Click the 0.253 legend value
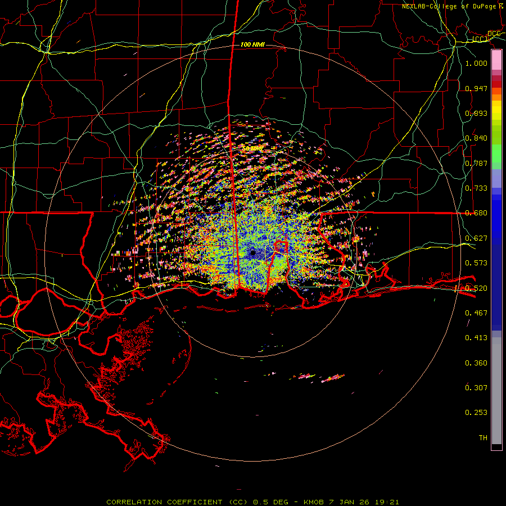 [476, 413]
